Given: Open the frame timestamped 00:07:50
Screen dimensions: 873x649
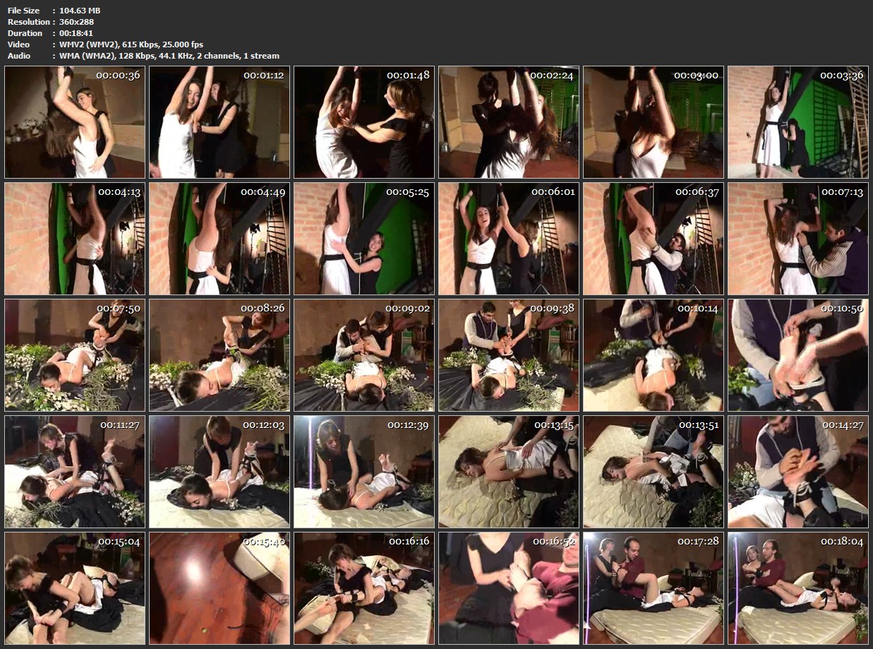Looking at the screenshot, I should tap(75, 355).
